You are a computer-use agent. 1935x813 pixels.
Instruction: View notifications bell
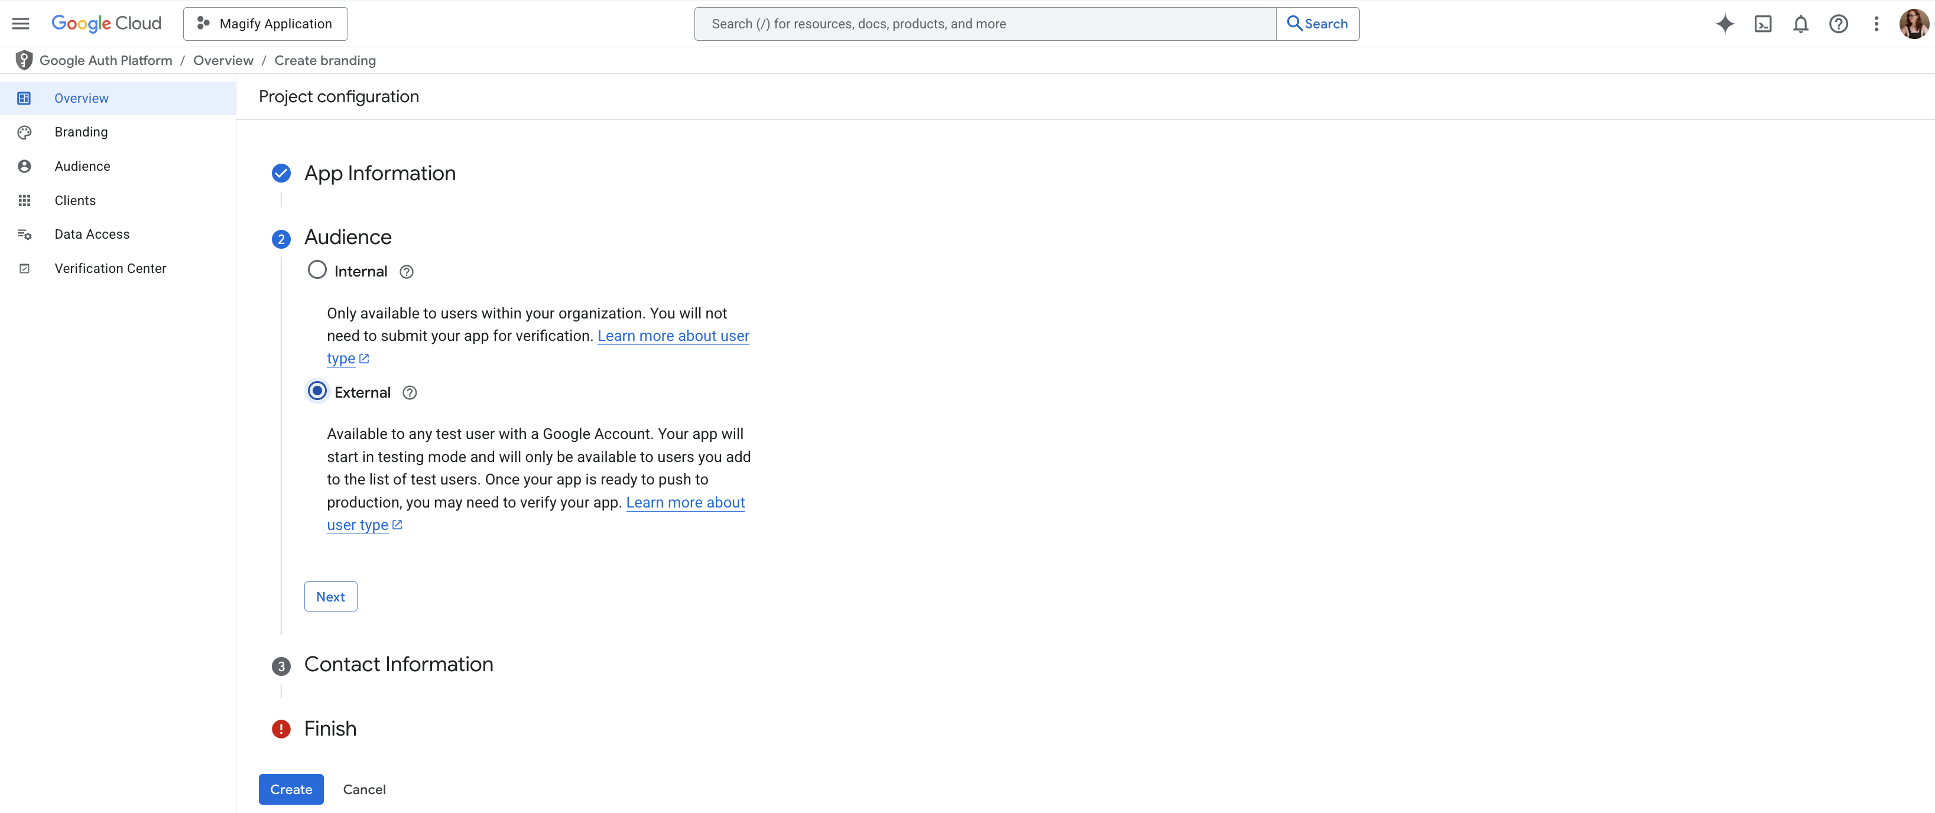1800,23
